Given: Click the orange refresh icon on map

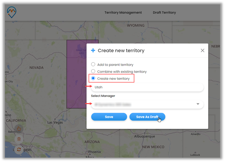Looking at the screenshot, I should [19, 149].
